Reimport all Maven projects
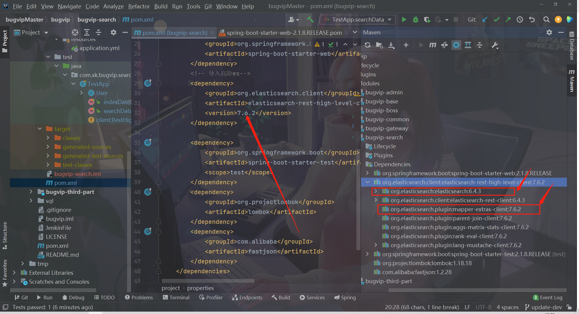Screen dimensions: 579x314 tap(367, 45)
